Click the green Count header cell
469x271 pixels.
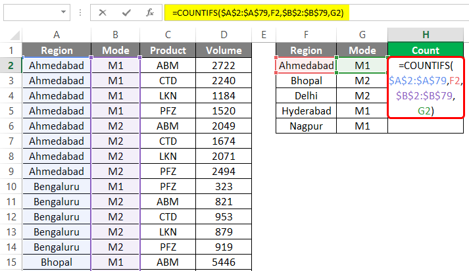point(425,50)
